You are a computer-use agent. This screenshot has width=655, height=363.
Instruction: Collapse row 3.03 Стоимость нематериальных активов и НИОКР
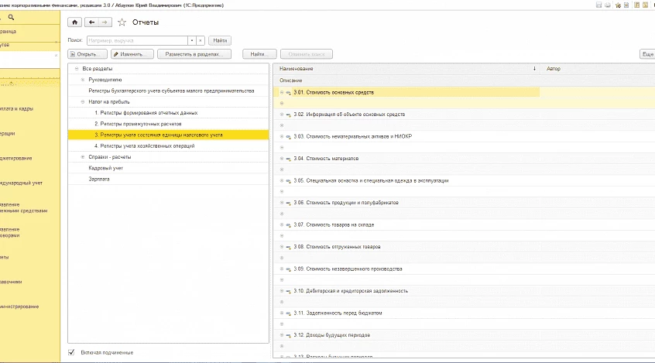pos(282,136)
